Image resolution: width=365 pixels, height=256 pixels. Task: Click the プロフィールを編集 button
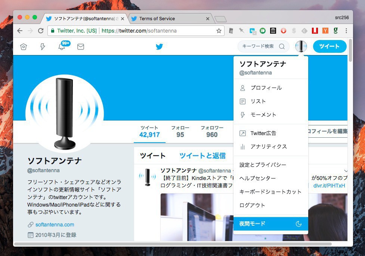click(x=328, y=131)
